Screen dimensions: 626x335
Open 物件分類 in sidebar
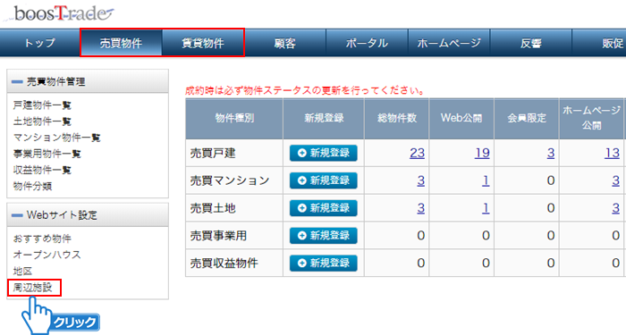click(x=32, y=186)
